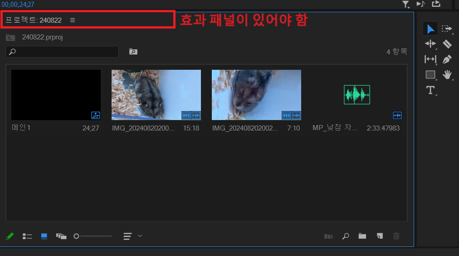Select the 메인1 sequence thumbnail
This screenshot has width=459, height=256.
(x=56, y=95)
